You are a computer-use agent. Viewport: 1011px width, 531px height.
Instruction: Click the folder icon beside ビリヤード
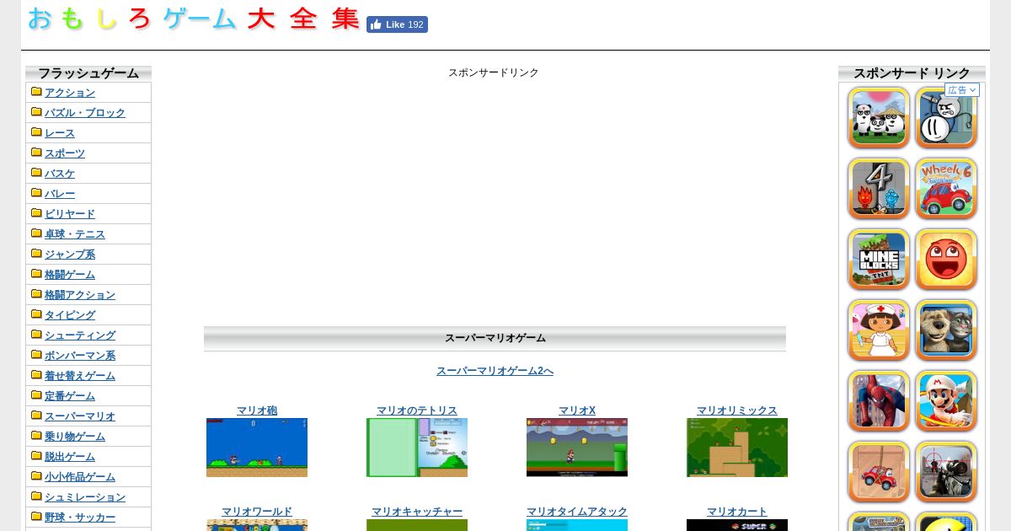pos(36,212)
